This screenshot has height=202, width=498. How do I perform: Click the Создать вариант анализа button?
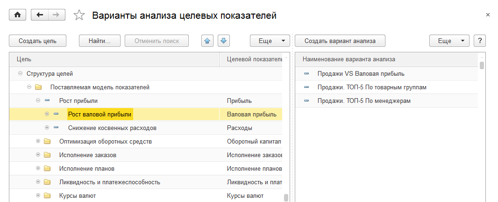[x=340, y=41]
